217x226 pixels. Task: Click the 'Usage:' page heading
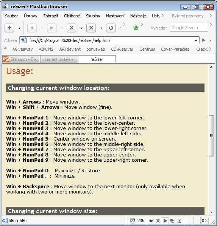click(x=20, y=71)
